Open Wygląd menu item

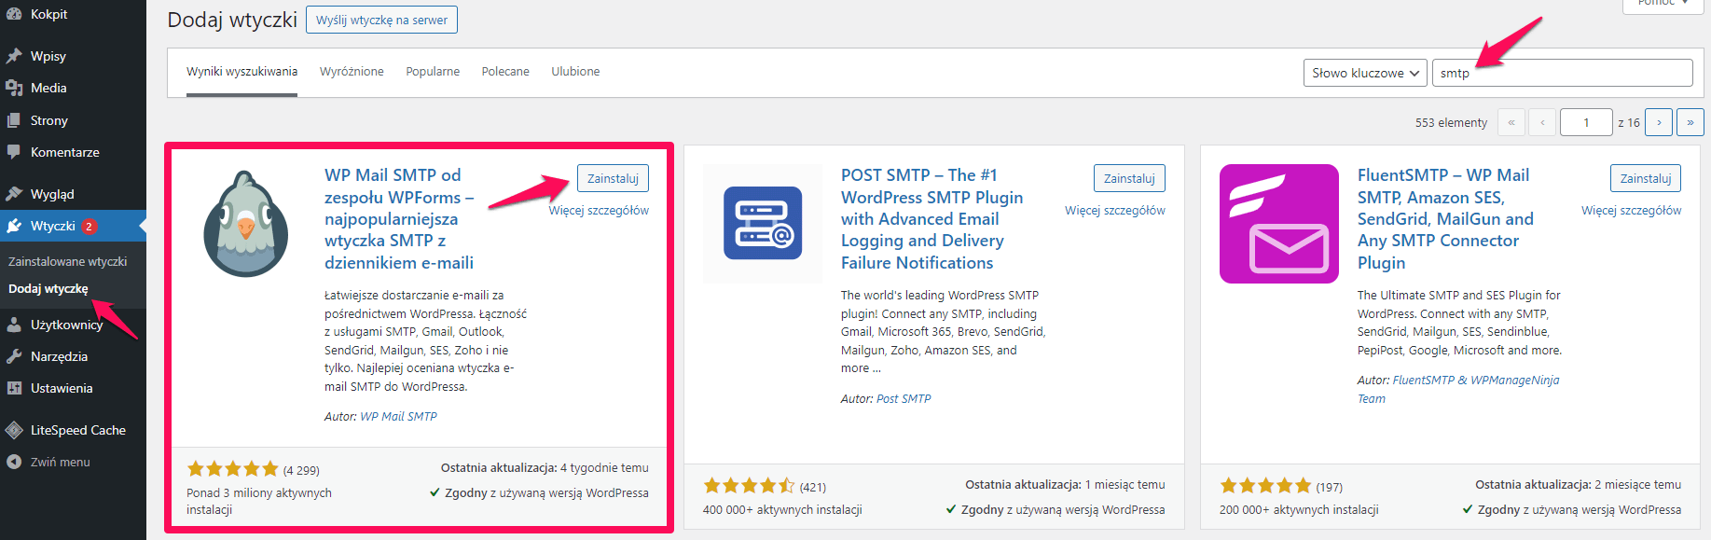73,194
